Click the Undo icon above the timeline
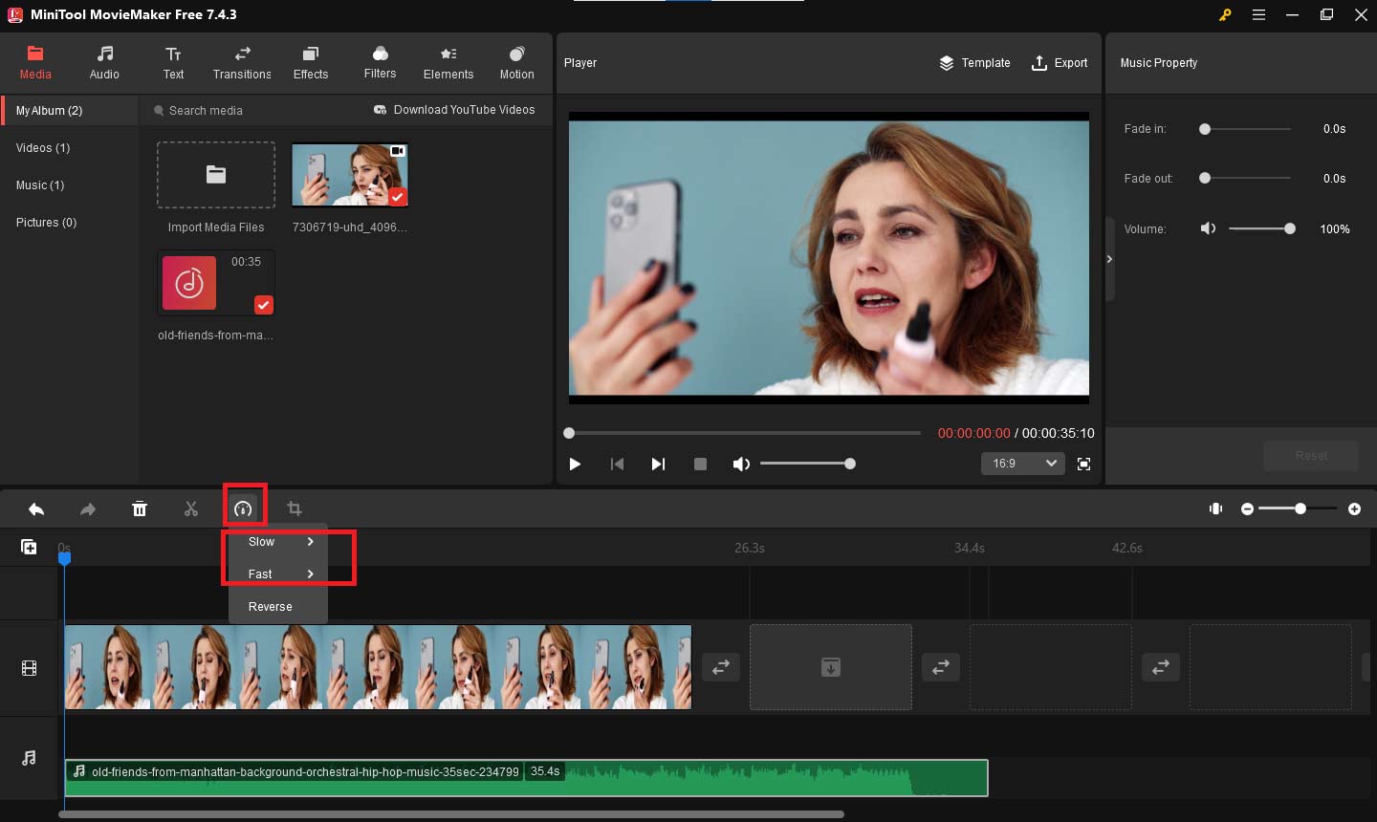Screen dimensions: 1377x822 (x=36, y=508)
